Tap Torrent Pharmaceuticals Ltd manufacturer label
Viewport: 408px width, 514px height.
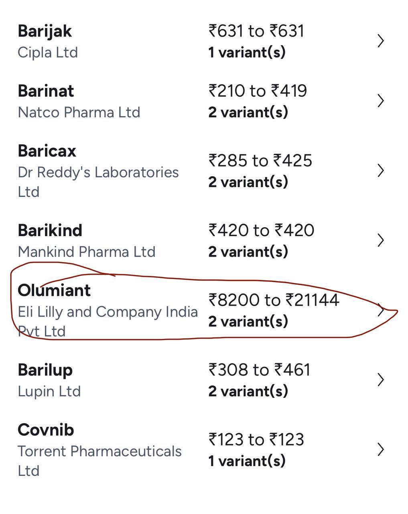(99, 461)
